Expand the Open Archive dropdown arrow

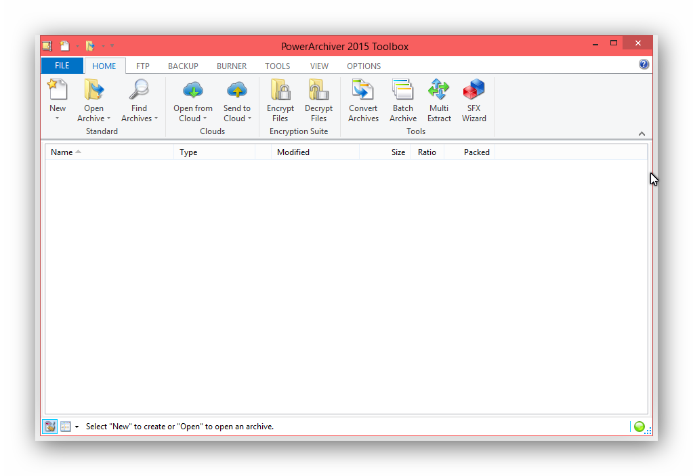(108, 118)
